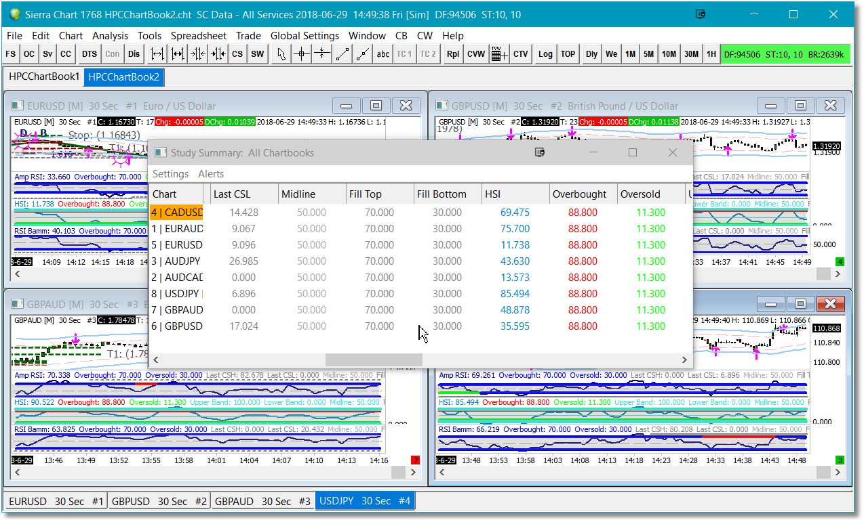Select the 8 | USDJPY row

coord(420,294)
